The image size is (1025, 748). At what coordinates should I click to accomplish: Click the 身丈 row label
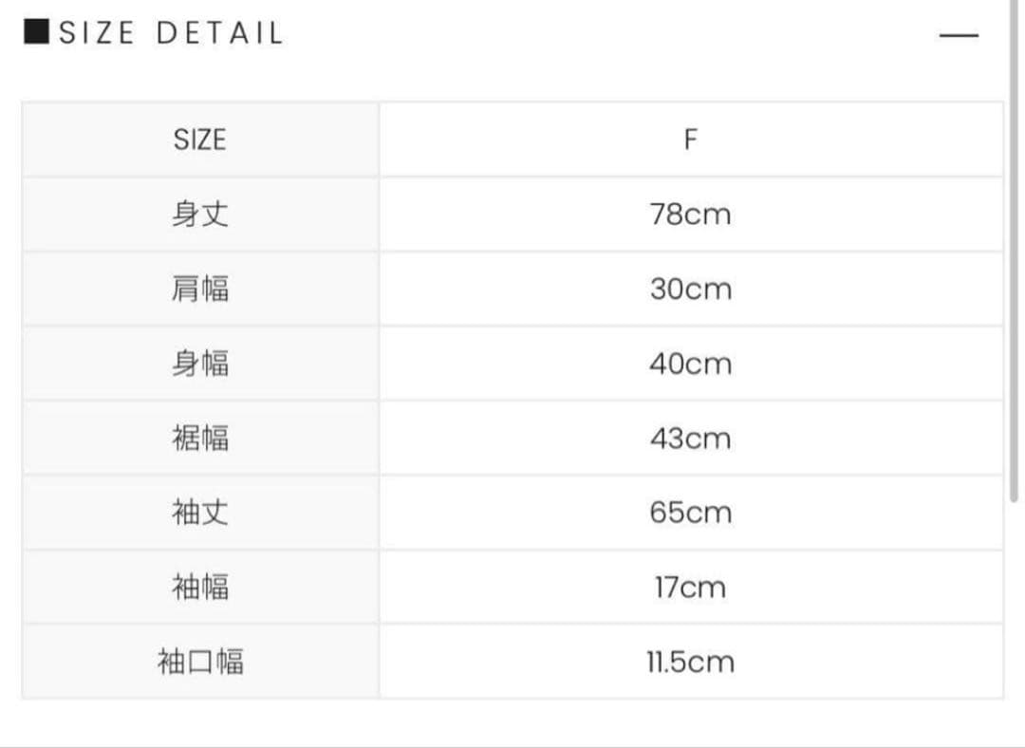[x=200, y=215]
